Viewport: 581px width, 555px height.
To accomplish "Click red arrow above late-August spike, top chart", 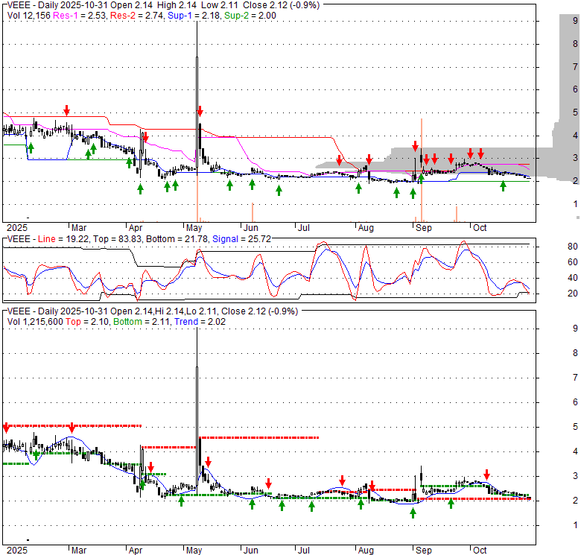I will pyautogui.click(x=415, y=145).
